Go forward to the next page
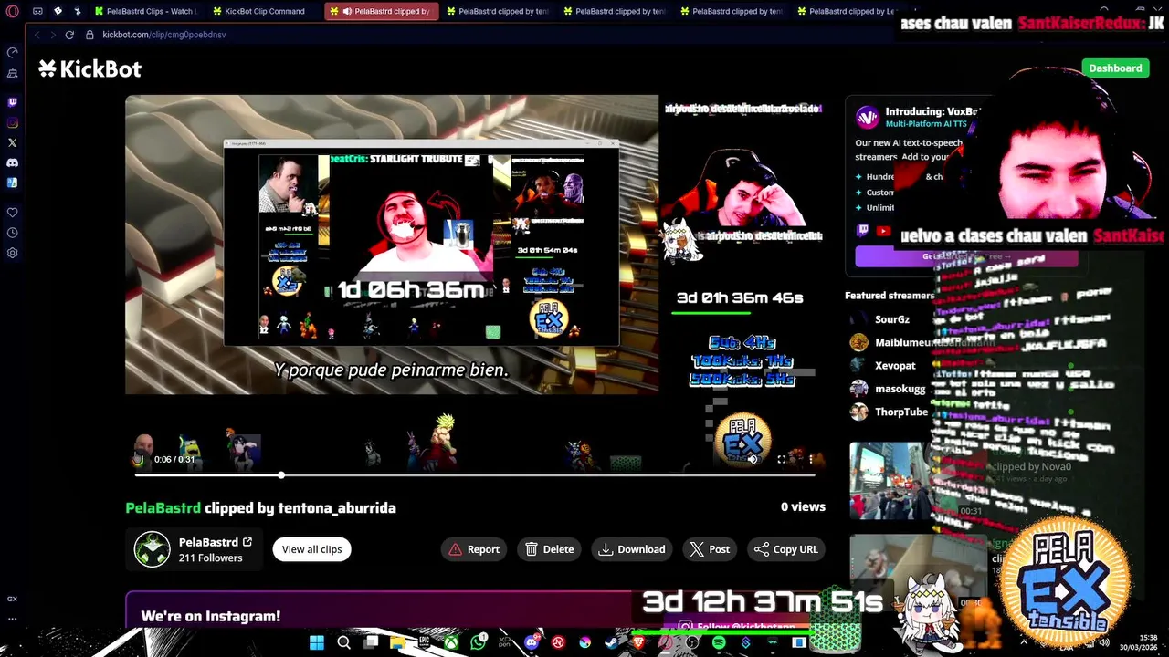 pyautogui.click(x=52, y=35)
